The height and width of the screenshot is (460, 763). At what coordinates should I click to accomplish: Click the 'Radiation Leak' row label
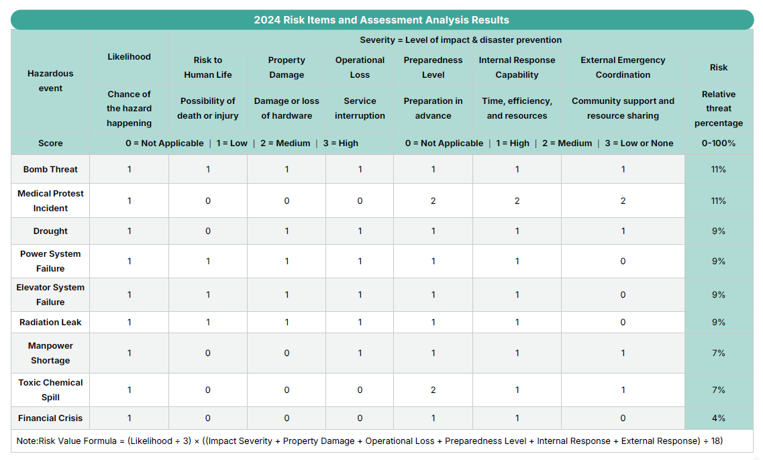point(50,322)
